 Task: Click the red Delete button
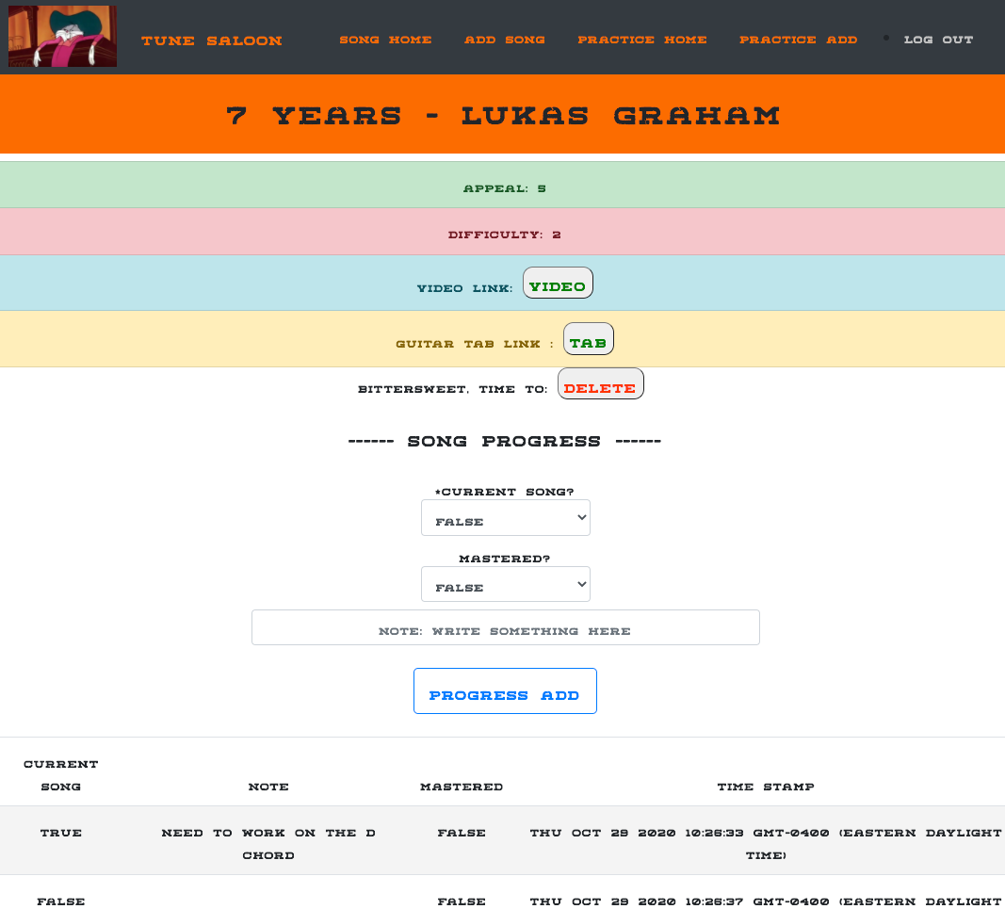tap(601, 383)
